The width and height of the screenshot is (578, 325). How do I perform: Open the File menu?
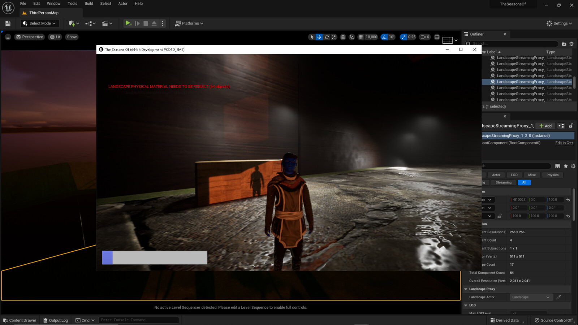[x=23, y=4]
